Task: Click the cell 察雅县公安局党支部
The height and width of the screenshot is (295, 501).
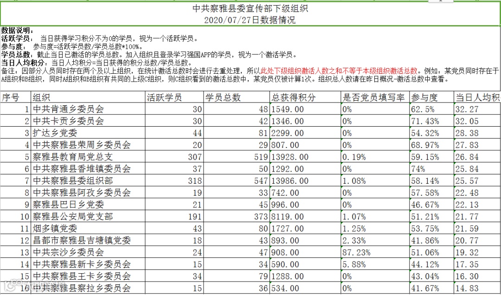Action: click(88, 217)
